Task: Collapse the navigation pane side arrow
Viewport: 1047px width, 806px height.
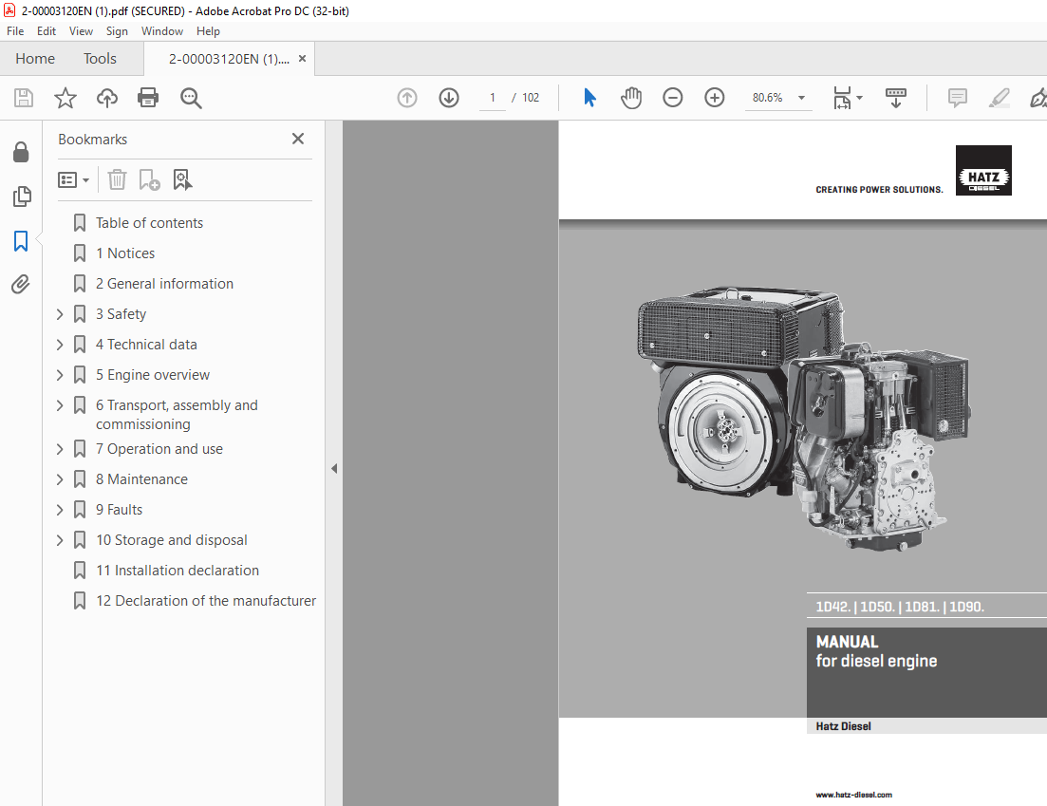Action: pyautogui.click(x=334, y=469)
